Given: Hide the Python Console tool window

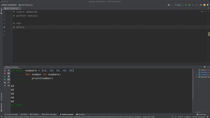Looking at the screenshot, I should click(x=208, y=67).
